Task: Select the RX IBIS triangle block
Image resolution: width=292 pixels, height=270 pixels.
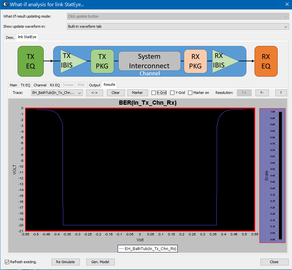Action: coord(223,61)
